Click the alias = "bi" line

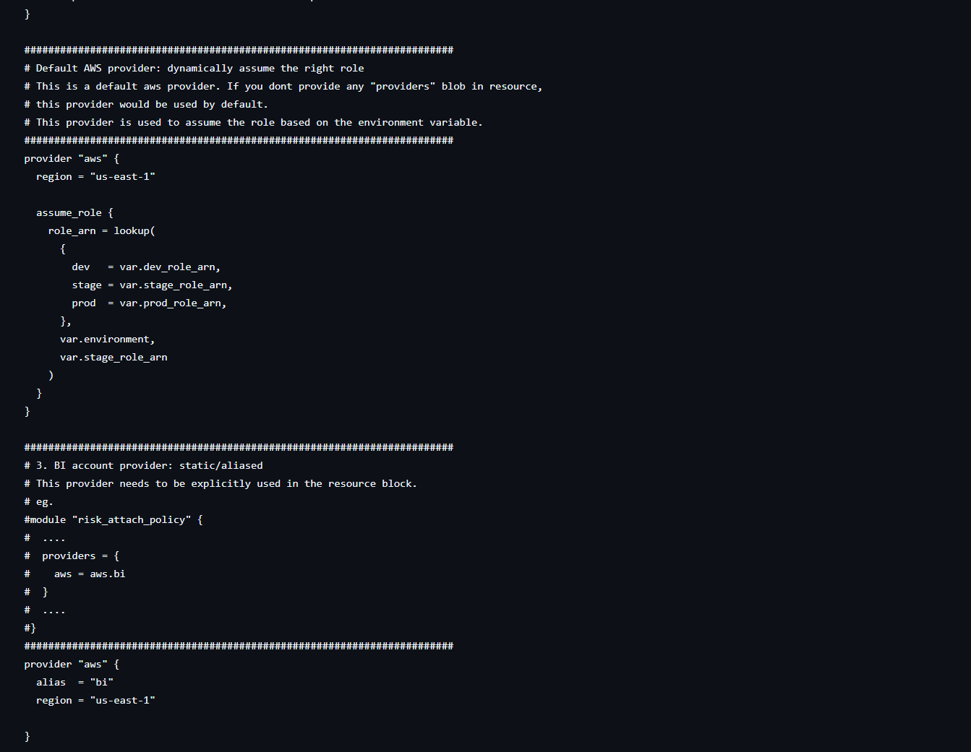tap(74, 683)
